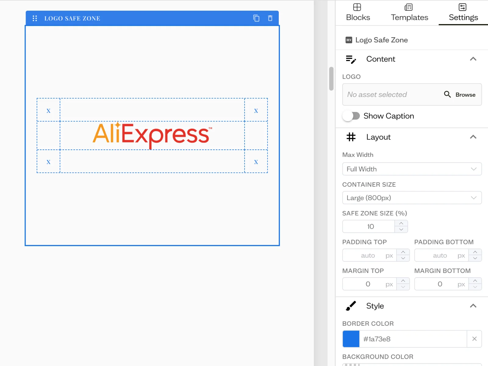This screenshot has width=488, height=366.
Task: Click the Style paintbrush icon
Action: point(351,306)
